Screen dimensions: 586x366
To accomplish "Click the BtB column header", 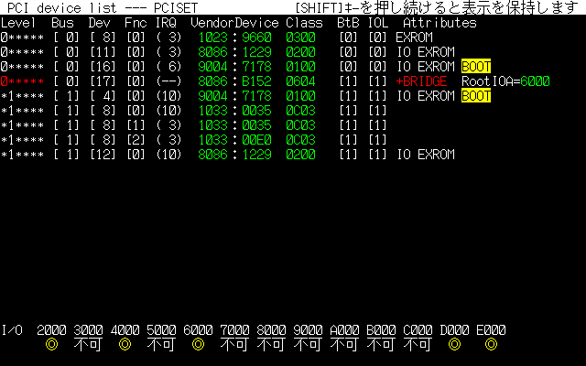I will coord(348,23).
